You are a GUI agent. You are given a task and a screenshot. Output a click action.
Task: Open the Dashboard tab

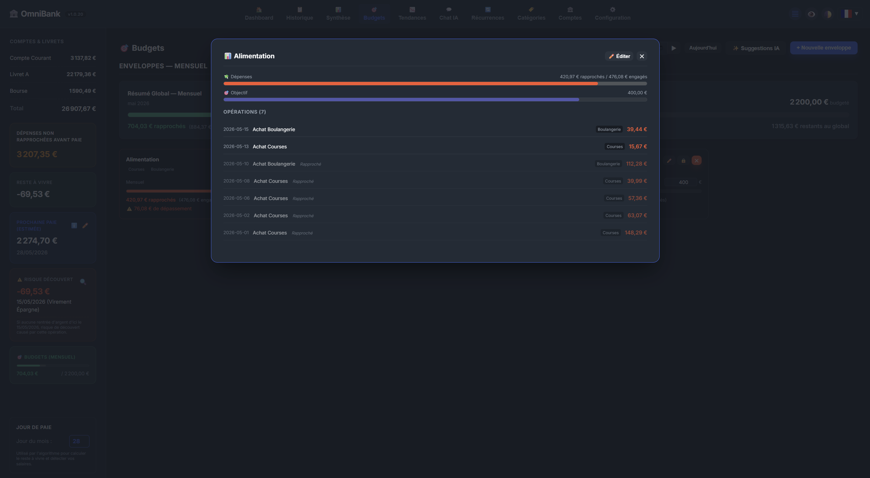pos(259,14)
